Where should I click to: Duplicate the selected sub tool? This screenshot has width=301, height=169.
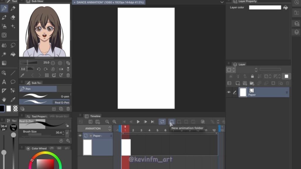[61, 109]
